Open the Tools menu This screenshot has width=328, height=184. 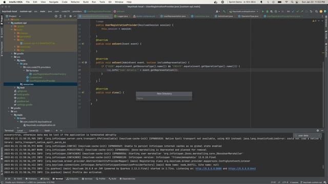coord(102,2)
